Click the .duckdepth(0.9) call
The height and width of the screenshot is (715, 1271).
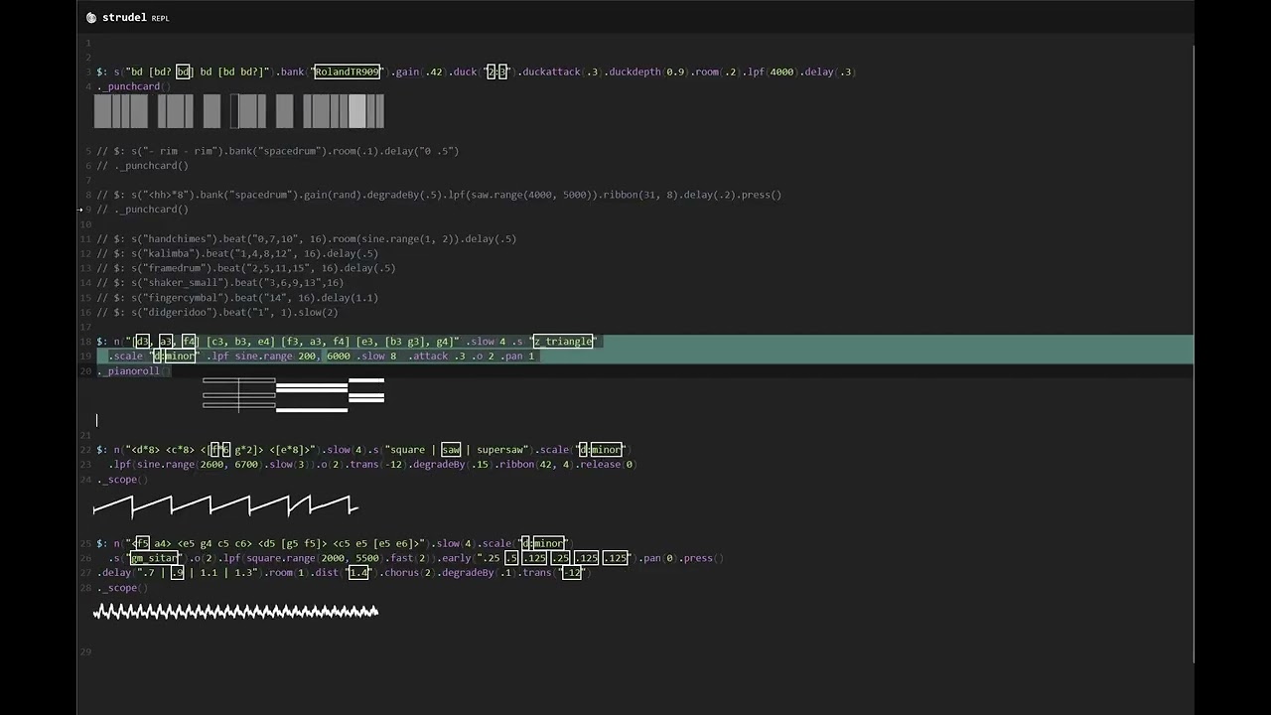[x=646, y=72]
